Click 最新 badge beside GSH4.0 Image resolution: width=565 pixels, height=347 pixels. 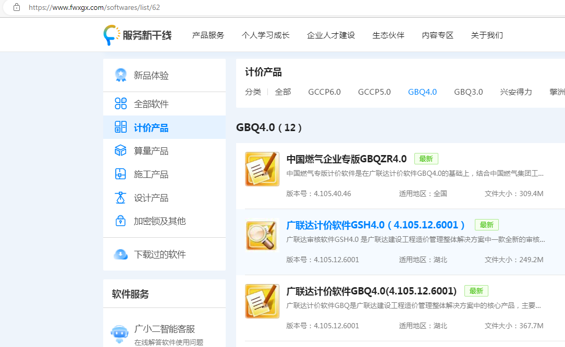(x=486, y=225)
